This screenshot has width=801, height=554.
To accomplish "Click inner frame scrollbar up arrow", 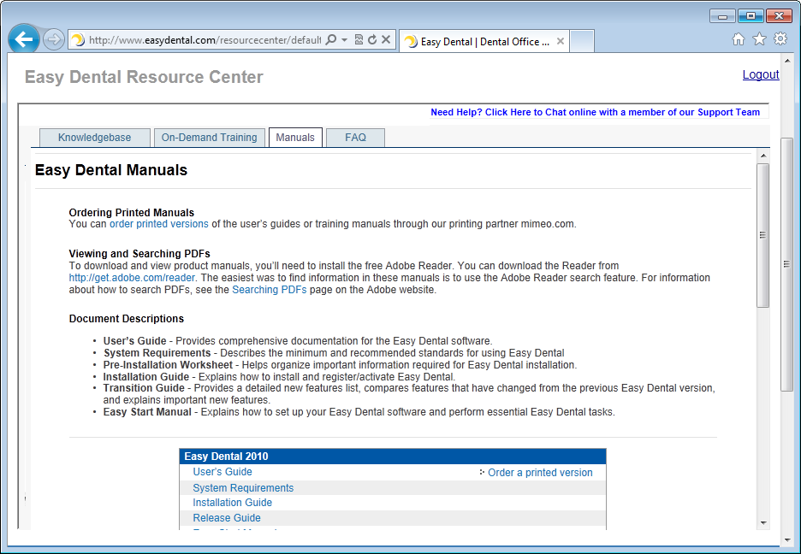I will point(763,156).
